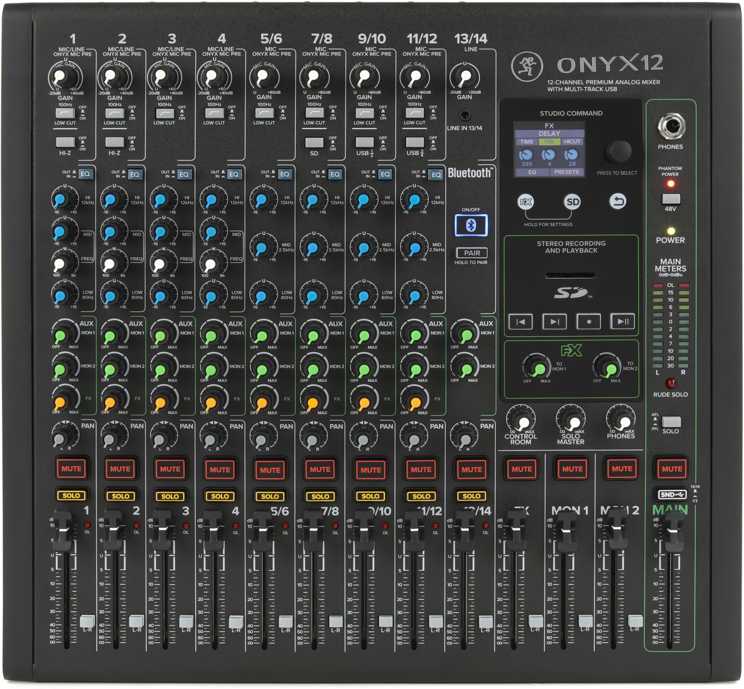Viewport: 744px width, 689px height.
Task: Toggle the channel 4 low cut switch
Action: tap(215, 113)
